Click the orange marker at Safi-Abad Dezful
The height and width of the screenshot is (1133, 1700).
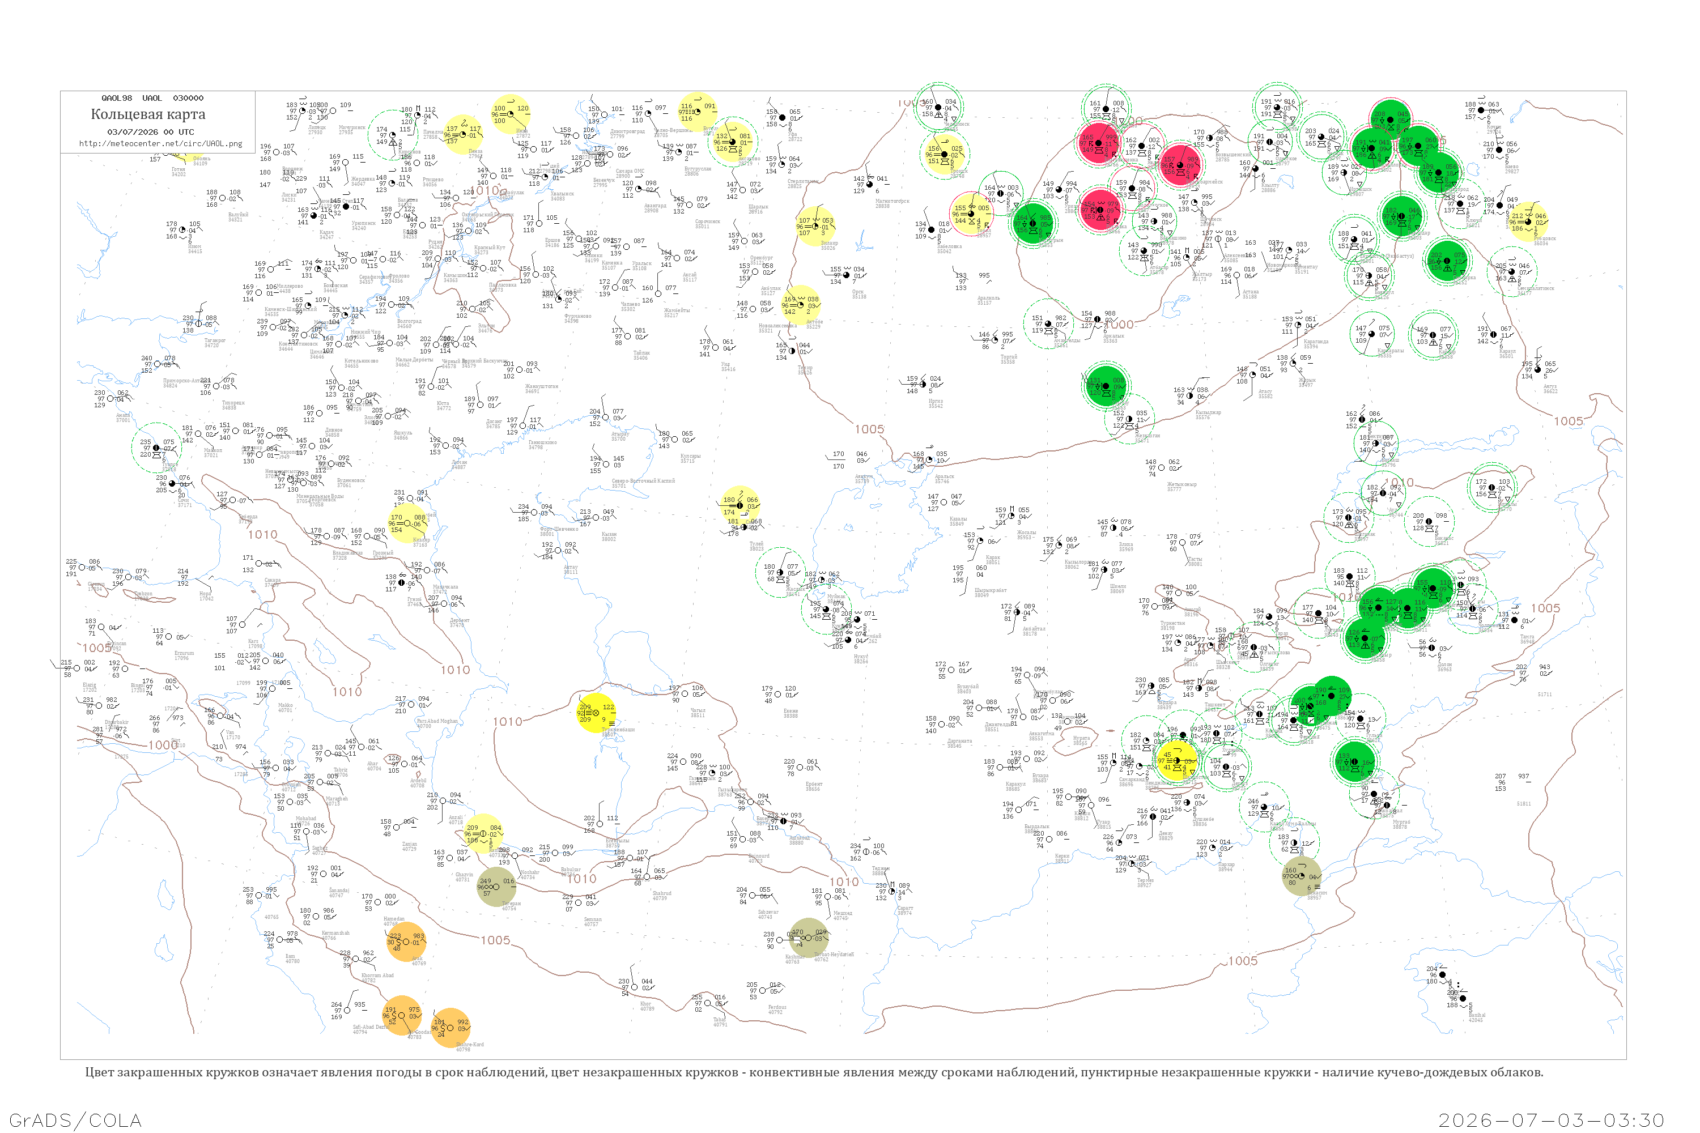click(x=401, y=1015)
